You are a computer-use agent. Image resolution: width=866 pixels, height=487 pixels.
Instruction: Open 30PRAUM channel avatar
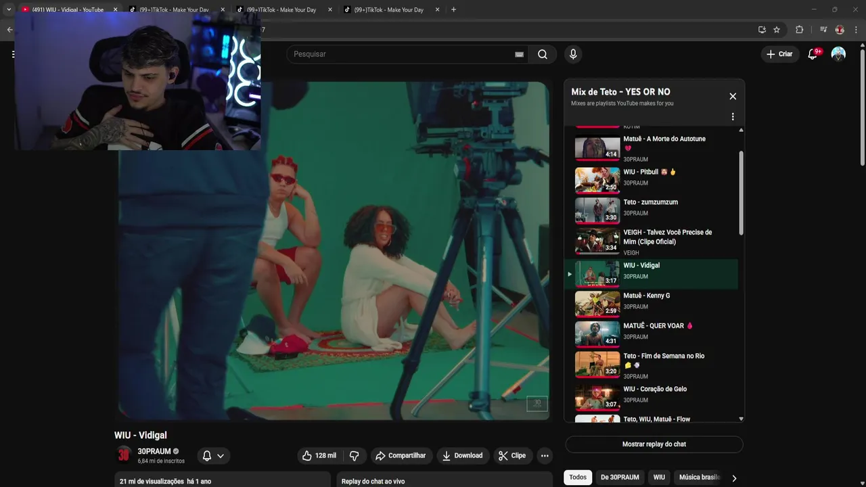point(124,455)
